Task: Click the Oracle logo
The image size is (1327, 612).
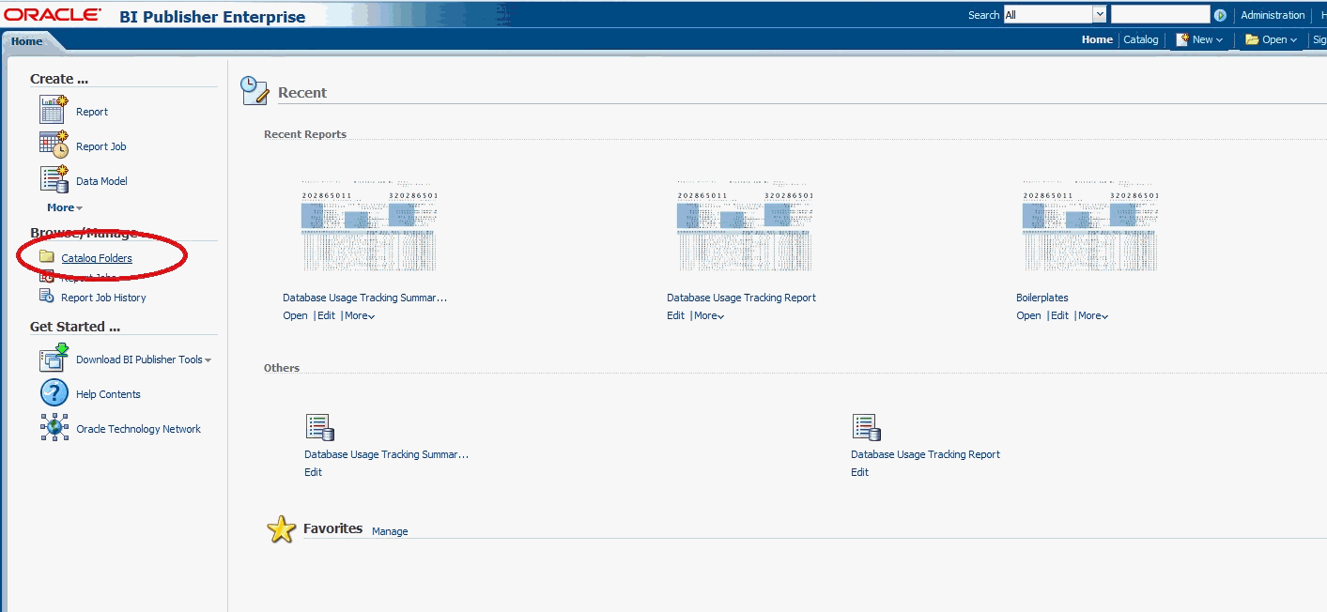Action: tap(53, 15)
